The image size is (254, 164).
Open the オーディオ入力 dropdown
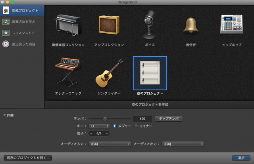click(x=110, y=144)
